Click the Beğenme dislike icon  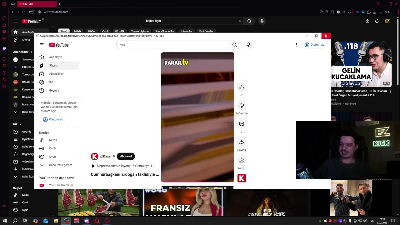pos(242,106)
